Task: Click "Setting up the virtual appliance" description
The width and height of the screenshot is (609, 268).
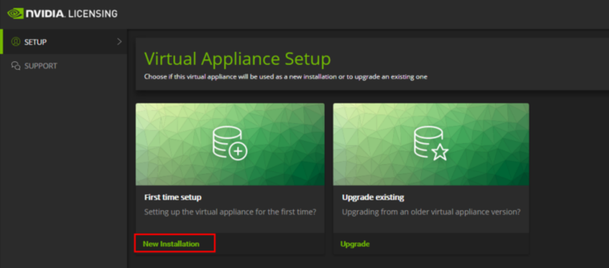Action: (230, 212)
